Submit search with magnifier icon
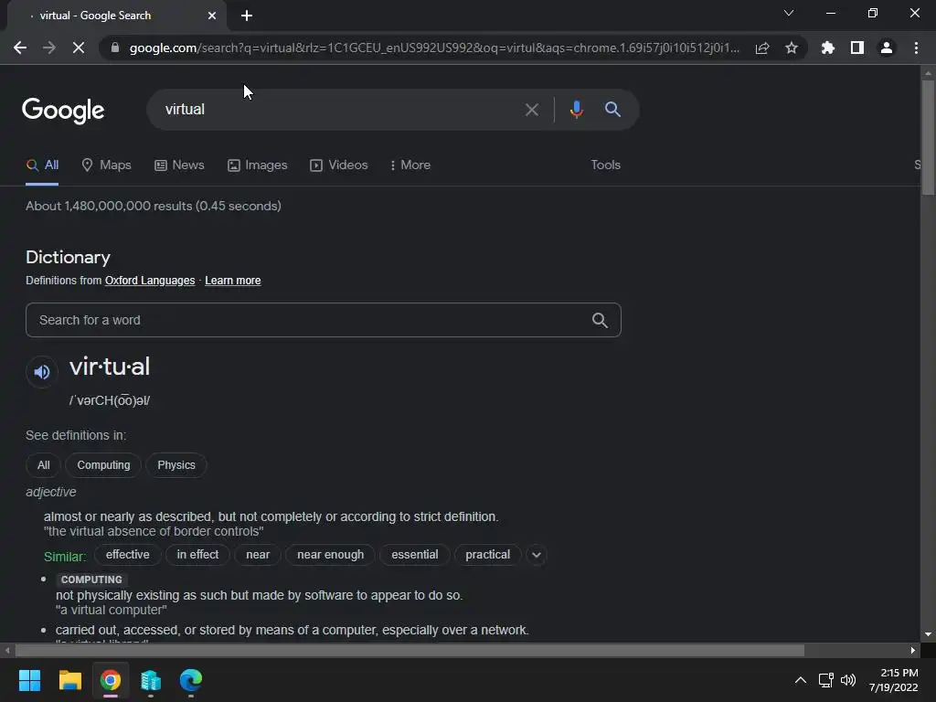Viewport: 936px width, 702px height. tap(612, 110)
